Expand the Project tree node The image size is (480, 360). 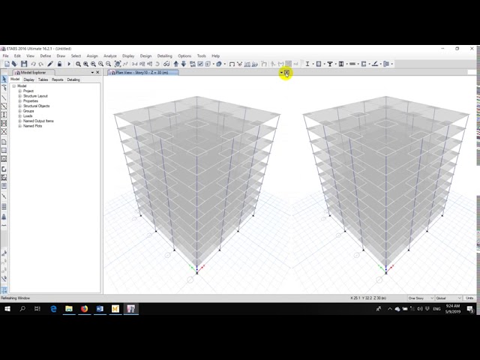[x=20, y=91]
